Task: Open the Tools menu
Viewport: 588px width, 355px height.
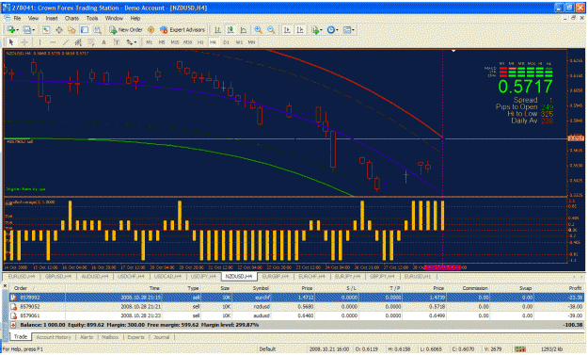Action: pyautogui.click(x=92, y=18)
